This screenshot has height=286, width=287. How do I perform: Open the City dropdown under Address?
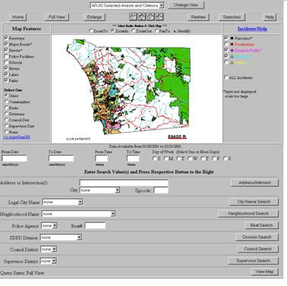pos(99,190)
